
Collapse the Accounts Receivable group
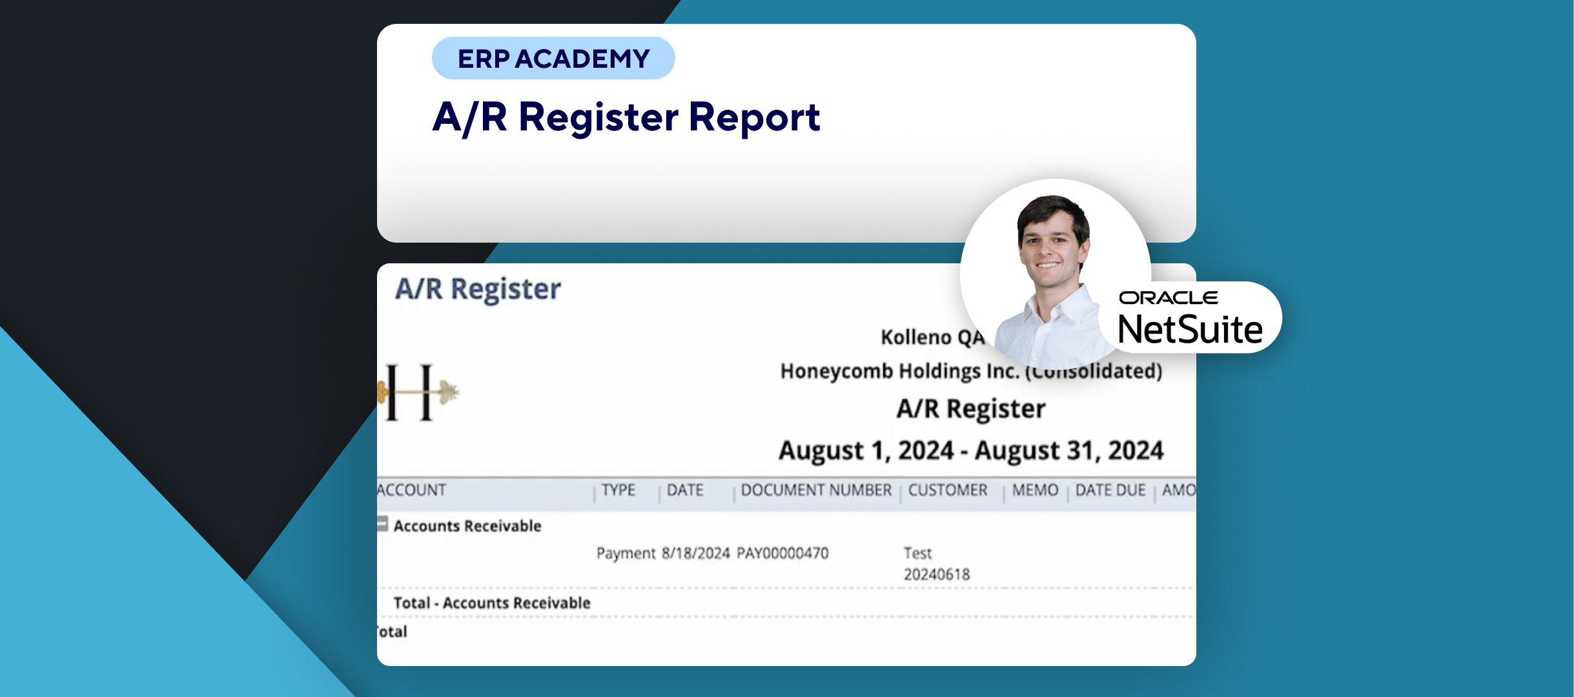coord(382,523)
